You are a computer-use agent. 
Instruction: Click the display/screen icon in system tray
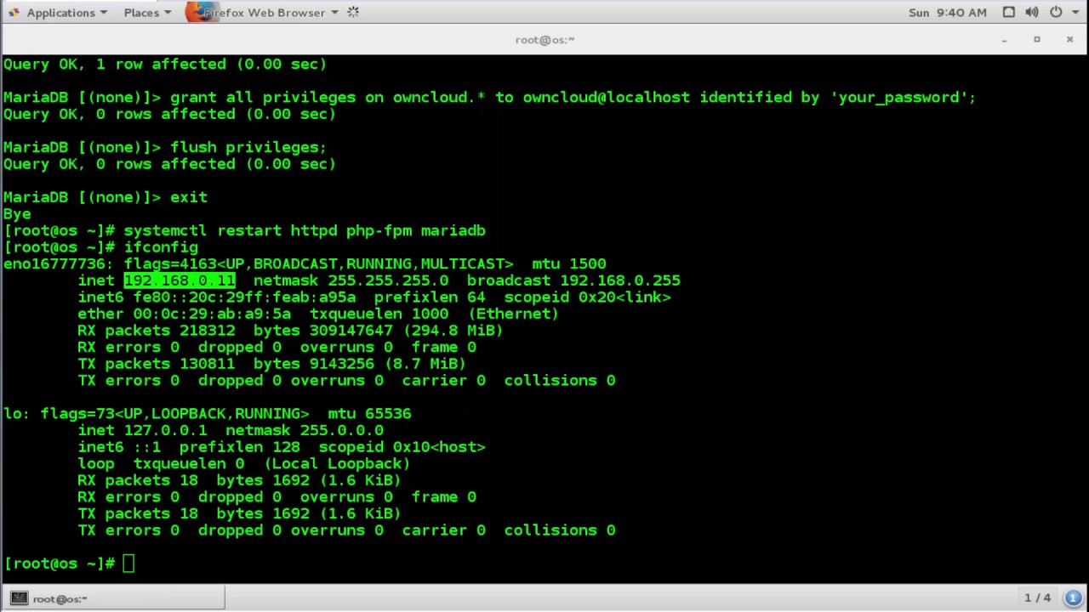click(x=1008, y=12)
